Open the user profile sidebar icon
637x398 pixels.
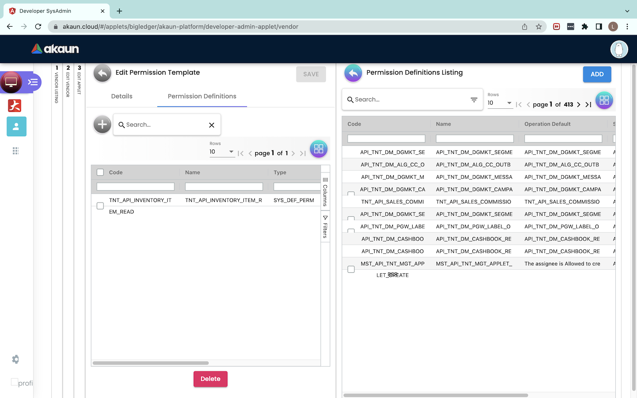(16, 126)
